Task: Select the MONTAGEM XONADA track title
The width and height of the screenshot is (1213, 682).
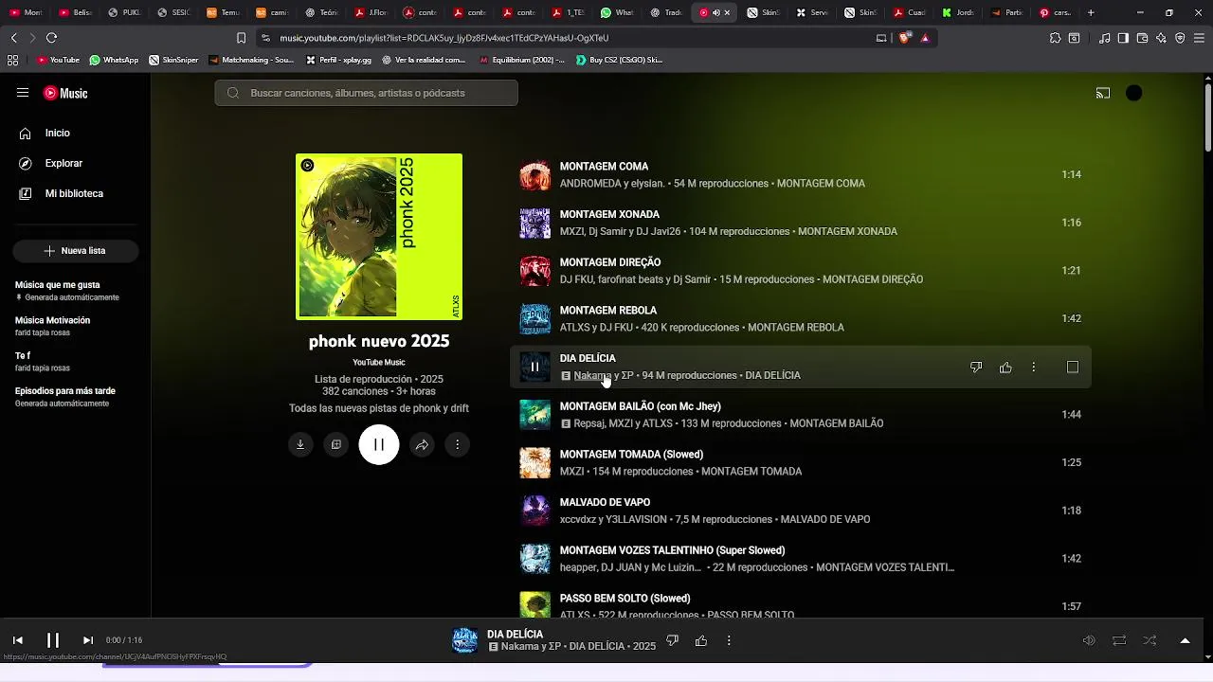Action: click(x=609, y=215)
